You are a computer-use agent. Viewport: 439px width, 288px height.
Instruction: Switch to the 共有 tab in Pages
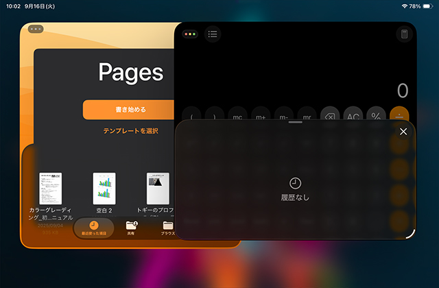pos(131,228)
